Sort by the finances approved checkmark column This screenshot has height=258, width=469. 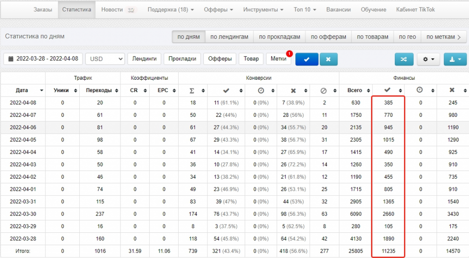[x=388, y=90]
